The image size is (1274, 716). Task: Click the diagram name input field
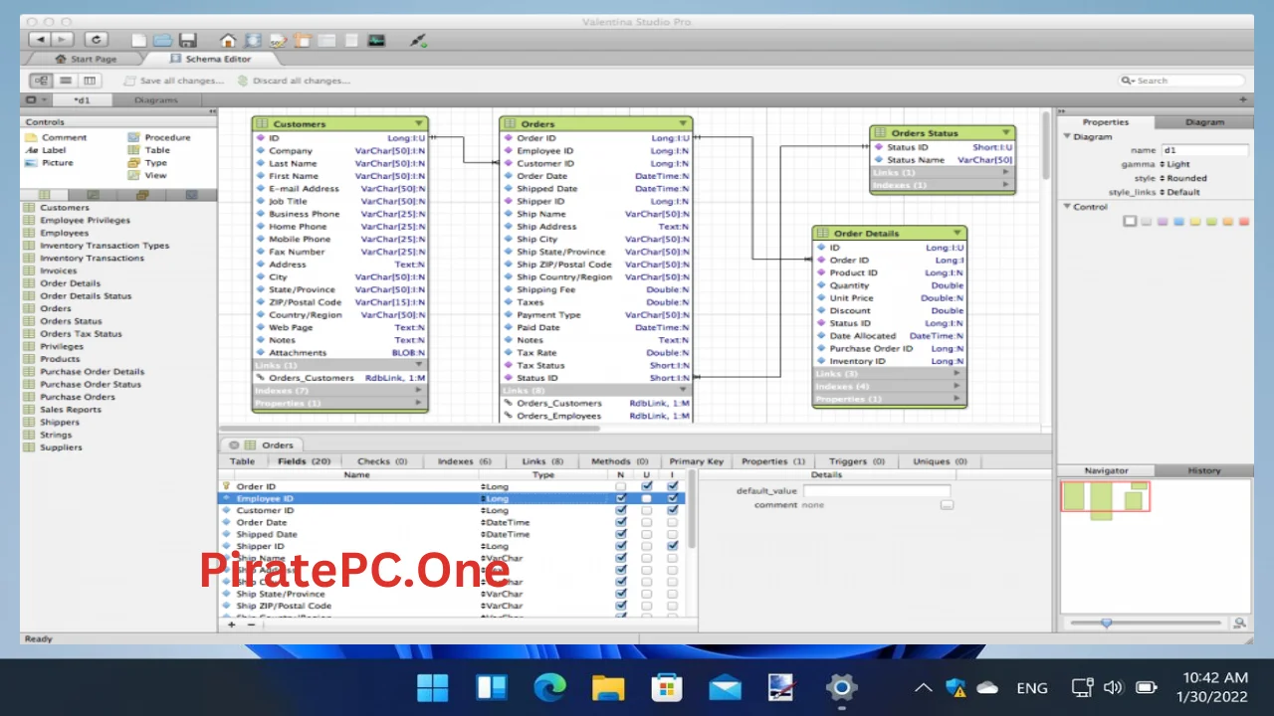[1204, 151]
